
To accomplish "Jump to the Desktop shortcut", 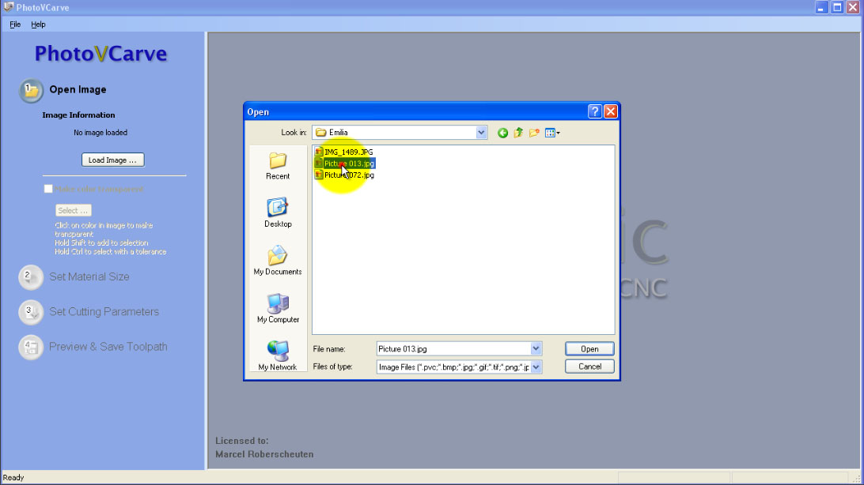I will [x=278, y=212].
